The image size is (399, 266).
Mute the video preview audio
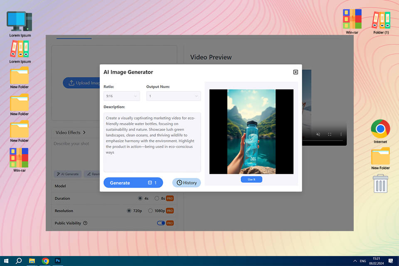(318, 134)
